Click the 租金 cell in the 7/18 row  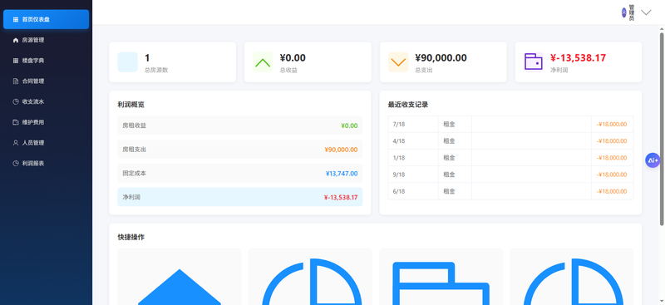pos(455,125)
